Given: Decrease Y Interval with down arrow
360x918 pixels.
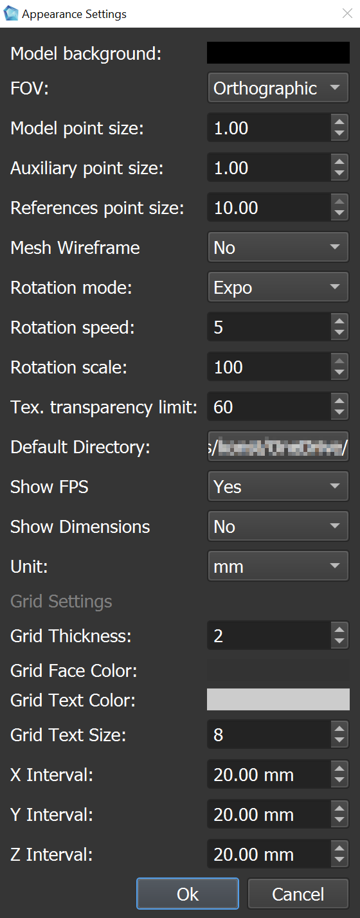Looking at the screenshot, I should (339, 822).
